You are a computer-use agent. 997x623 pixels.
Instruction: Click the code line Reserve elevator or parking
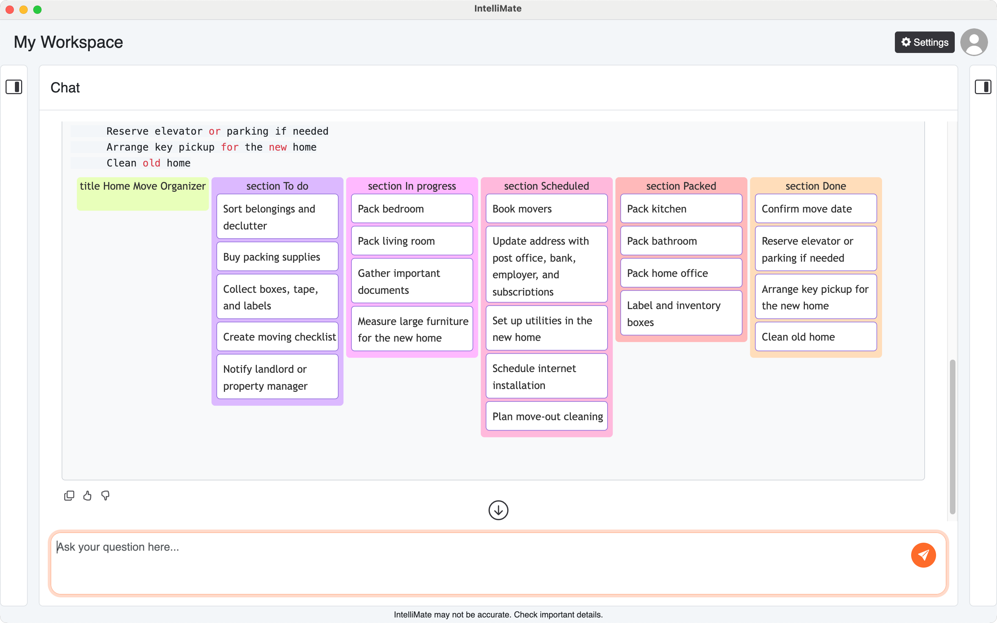coord(217,131)
